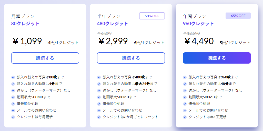263x131 pixels.
Task: Click checkmark beside annual plan 優先順位処理
Action: (x=185, y=104)
